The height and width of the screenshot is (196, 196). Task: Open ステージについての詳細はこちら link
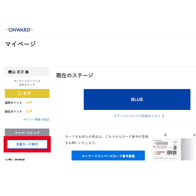[x=137, y=116]
